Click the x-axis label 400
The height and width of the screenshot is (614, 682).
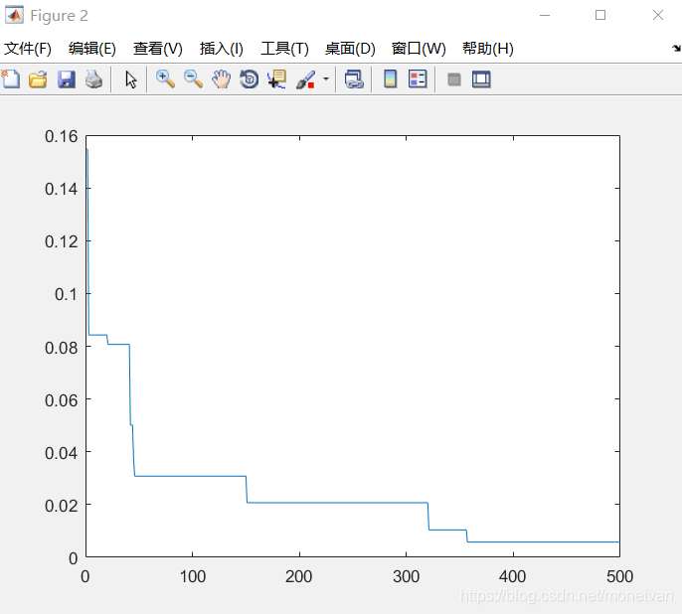512,576
